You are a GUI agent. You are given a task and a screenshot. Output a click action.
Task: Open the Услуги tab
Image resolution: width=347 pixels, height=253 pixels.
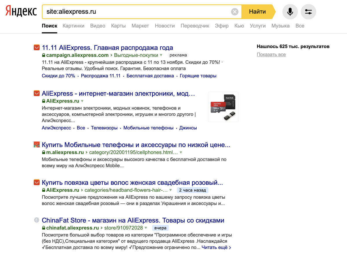click(258, 26)
